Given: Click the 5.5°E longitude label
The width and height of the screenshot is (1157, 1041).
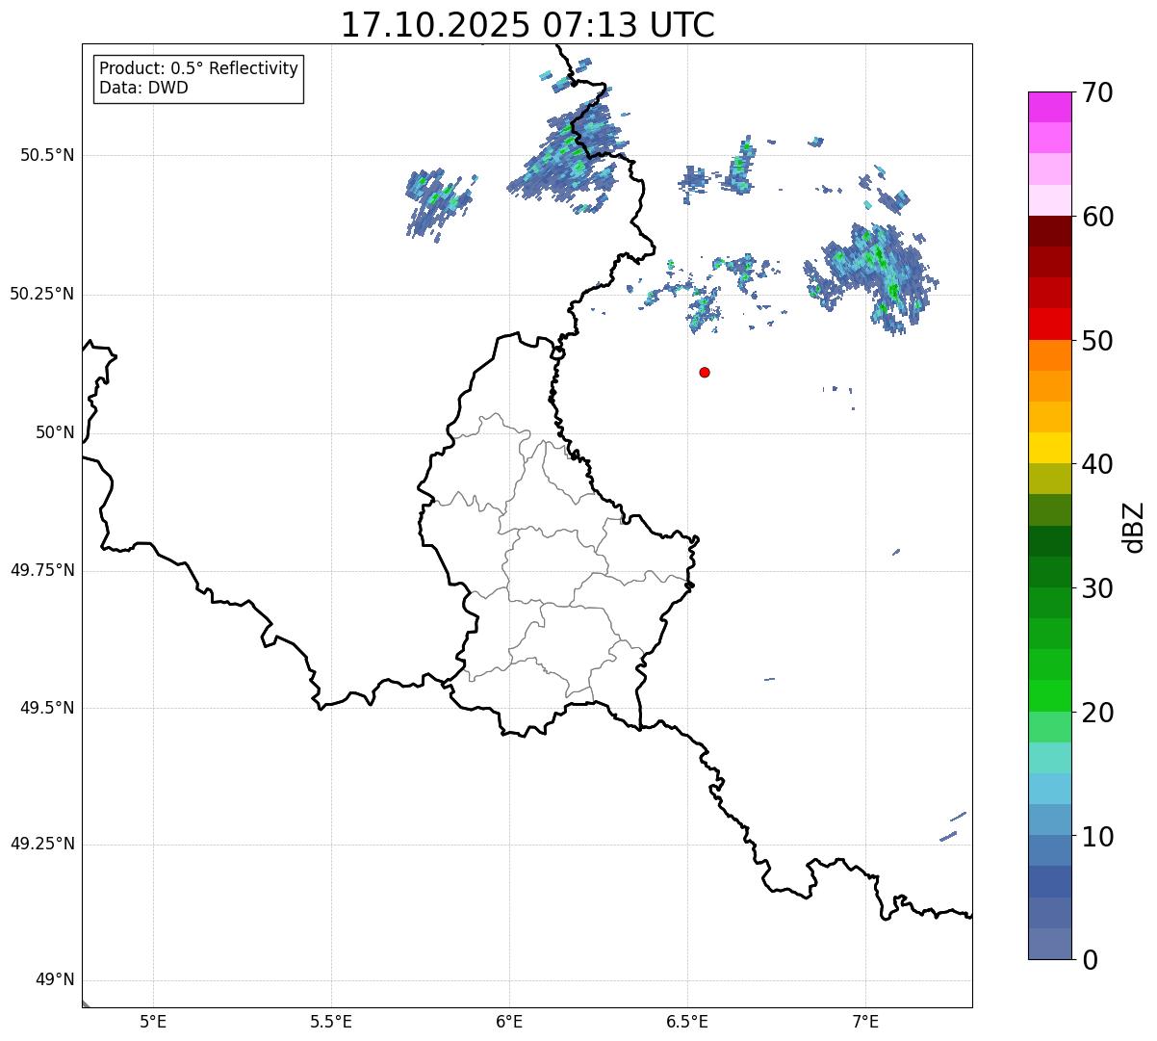Looking at the screenshot, I should click(331, 1022).
